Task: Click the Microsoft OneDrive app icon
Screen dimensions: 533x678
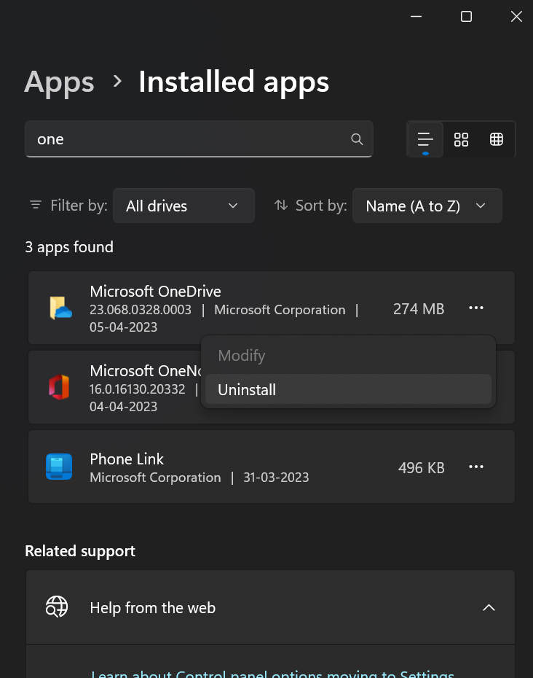Action: pyautogui.click(x=60, y=308)
